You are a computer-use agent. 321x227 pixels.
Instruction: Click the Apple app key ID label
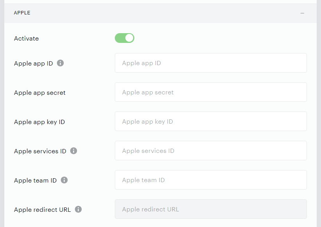coord(39,122)
